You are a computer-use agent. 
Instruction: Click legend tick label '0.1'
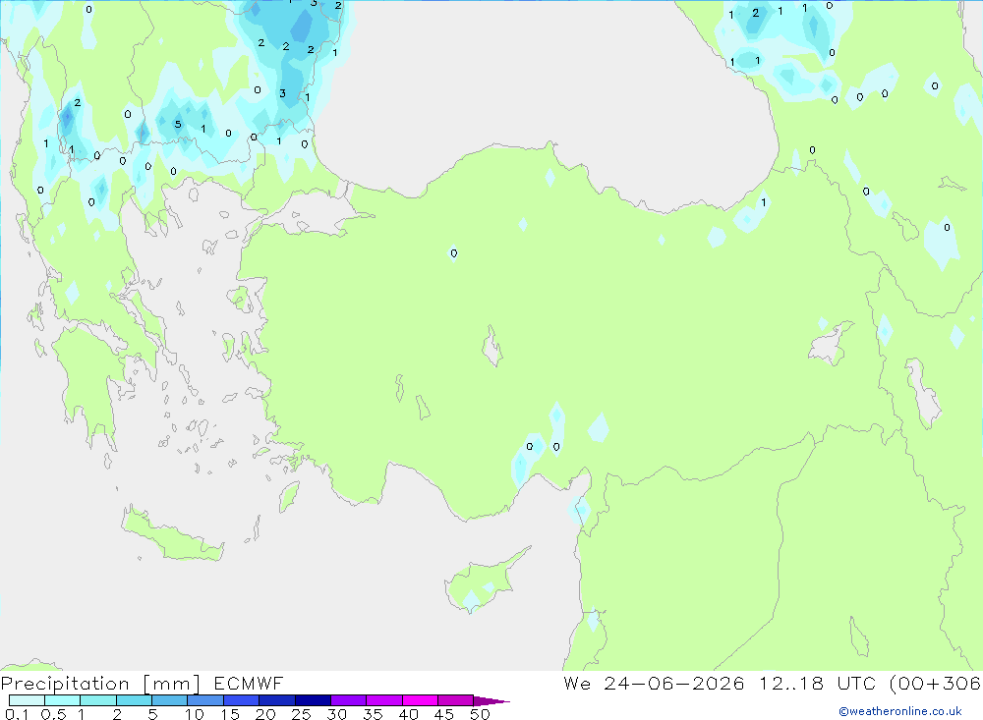[17, 714]
